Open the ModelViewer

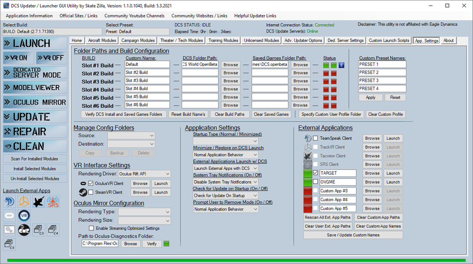(35, 88)
